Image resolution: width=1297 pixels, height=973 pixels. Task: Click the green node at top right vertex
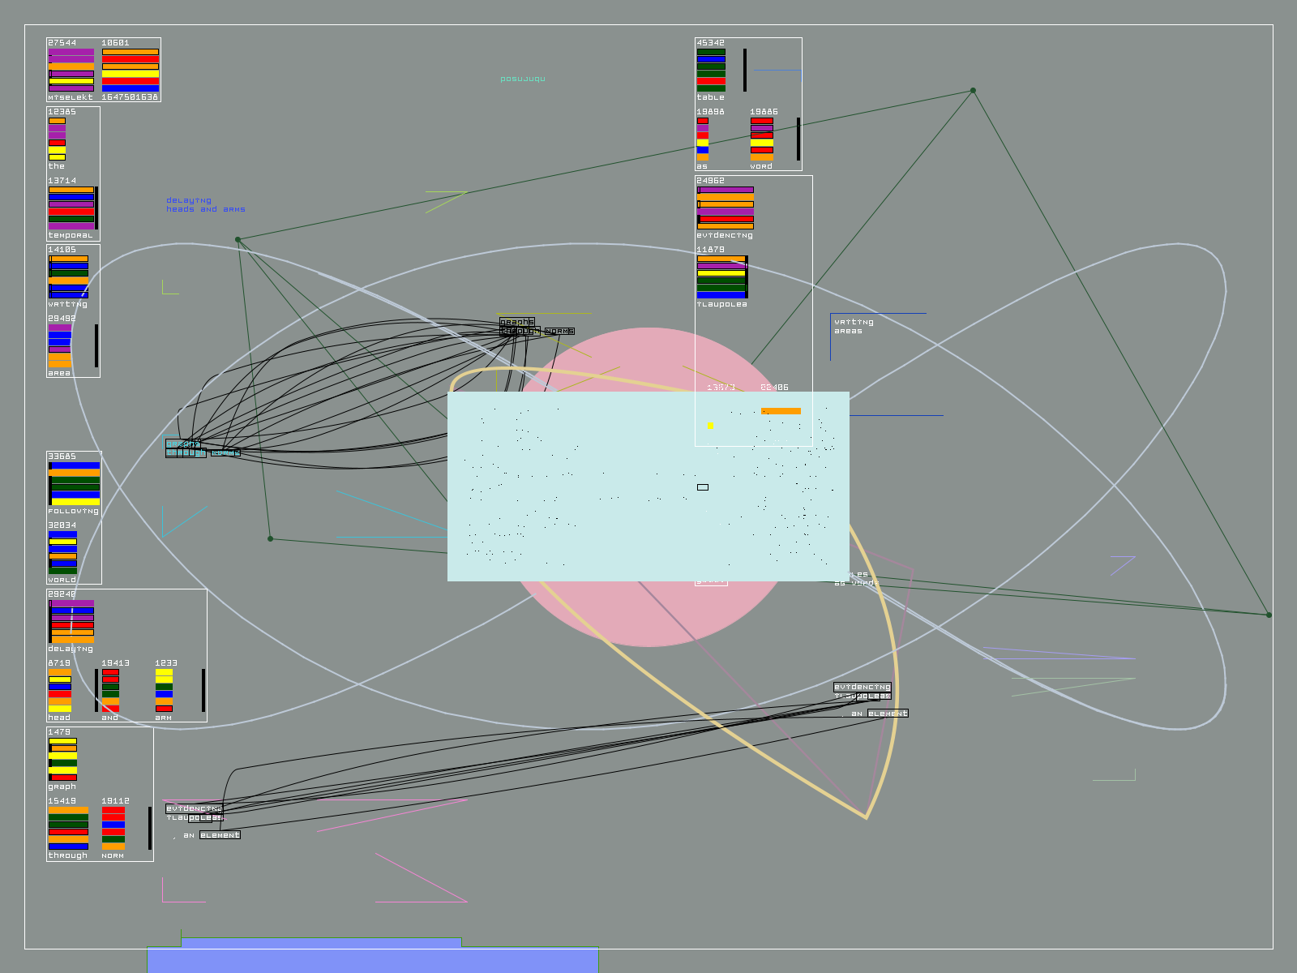click(973, 91)
